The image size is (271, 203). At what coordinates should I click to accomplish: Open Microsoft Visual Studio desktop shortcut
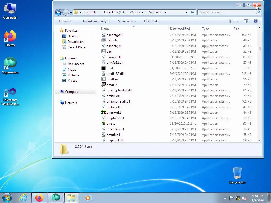point(10,97)
